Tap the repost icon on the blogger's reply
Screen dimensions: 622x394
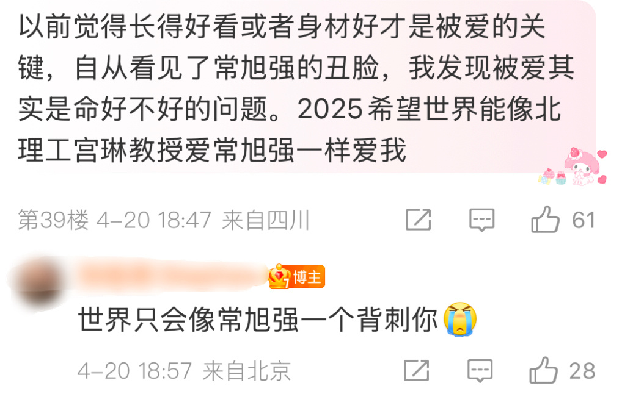417,371
